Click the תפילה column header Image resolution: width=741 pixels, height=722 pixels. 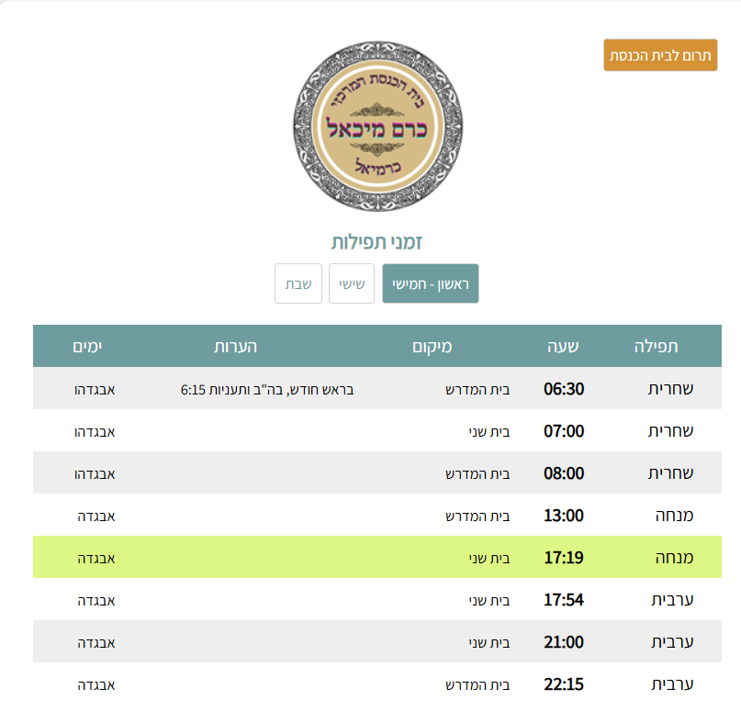(x=656, y=347)
